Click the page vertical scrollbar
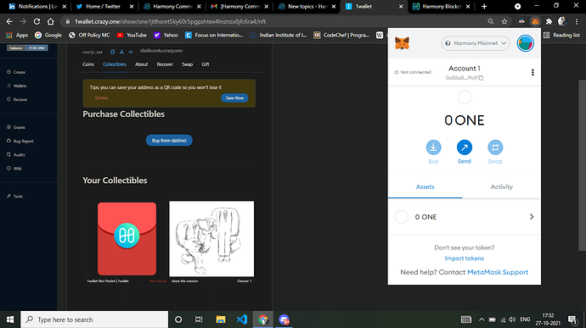586x328 pixels. [x=583, y=165]
